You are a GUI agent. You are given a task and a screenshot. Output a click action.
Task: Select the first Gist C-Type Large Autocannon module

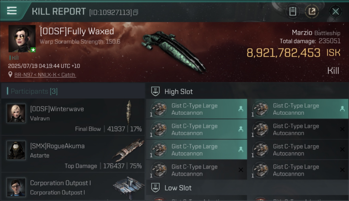click(x=197, y=109)
